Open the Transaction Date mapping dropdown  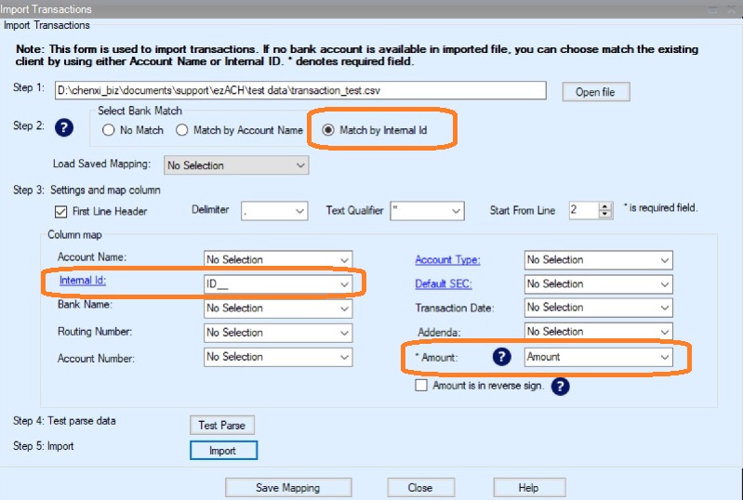(x=598, y=308)
